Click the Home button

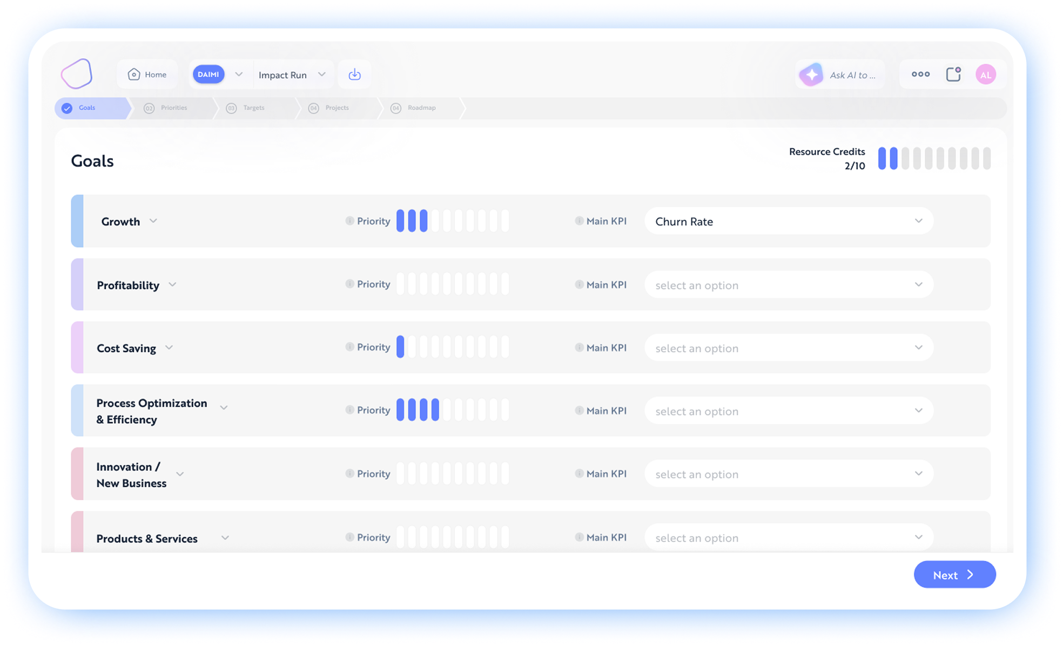pos(147,74)
